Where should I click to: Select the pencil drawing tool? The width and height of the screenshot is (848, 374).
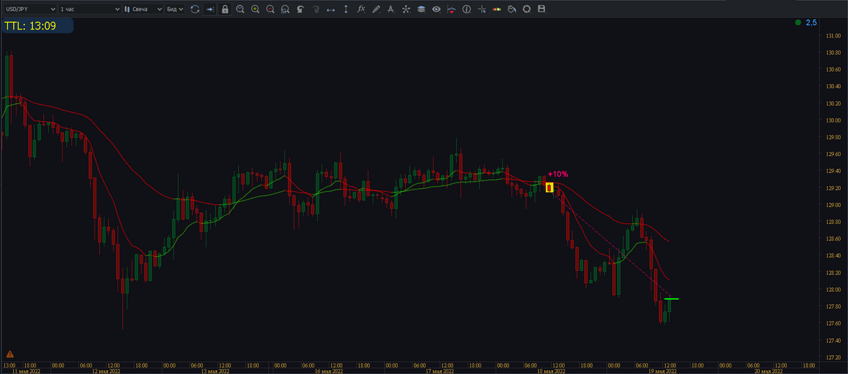click(376, 9)
